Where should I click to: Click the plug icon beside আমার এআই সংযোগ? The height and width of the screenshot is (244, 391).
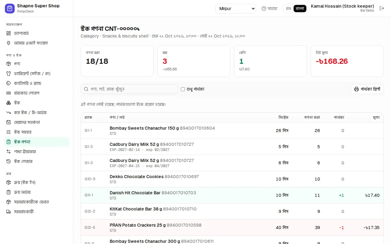click(x=9, y=43)
